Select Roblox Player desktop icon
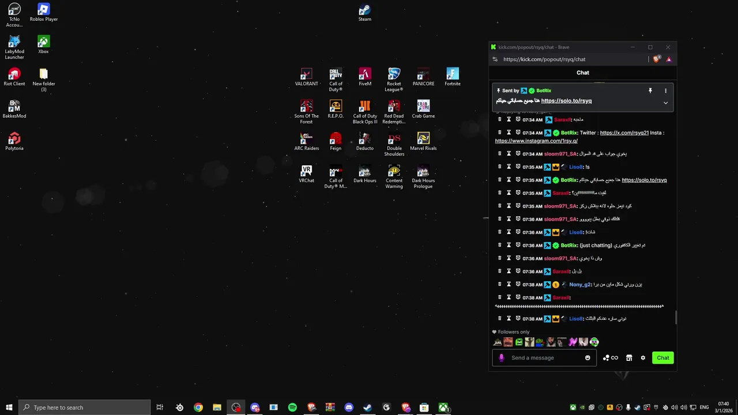The image size is (738, 415). 44,13
